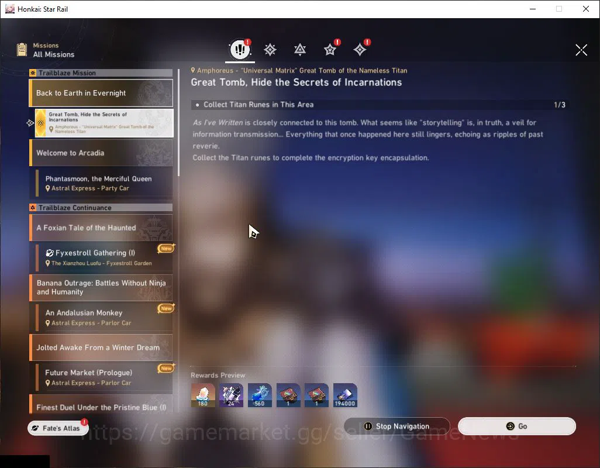Image resolution: width=600 pixels, height=468 pixels.
Task: Select Great Tomb, Hide the Secrets mission entry
Action: 104,123
